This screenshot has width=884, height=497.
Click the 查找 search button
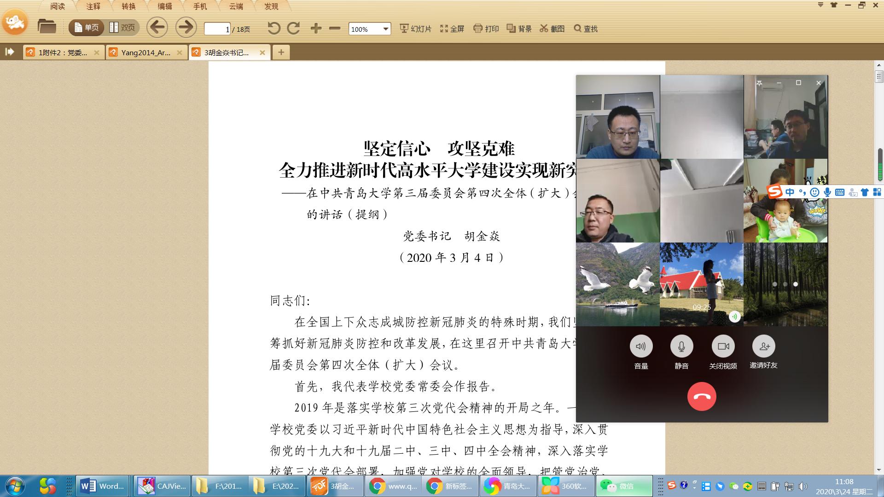(x=586, y=29)
